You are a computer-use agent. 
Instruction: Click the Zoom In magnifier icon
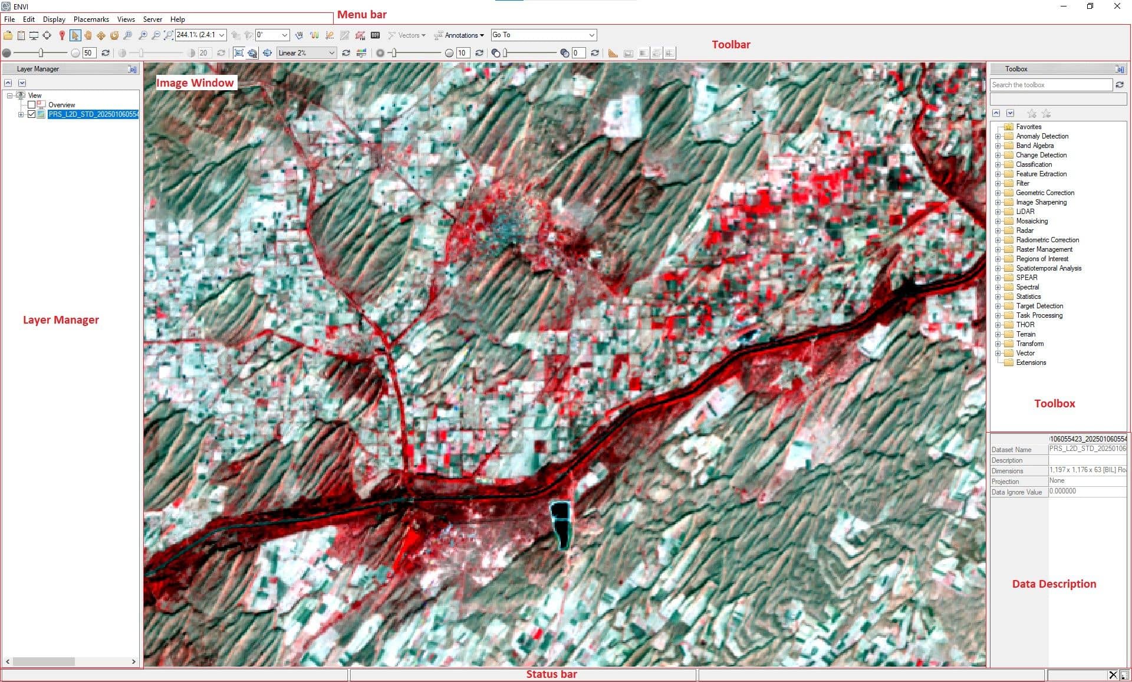pos(143,35)
